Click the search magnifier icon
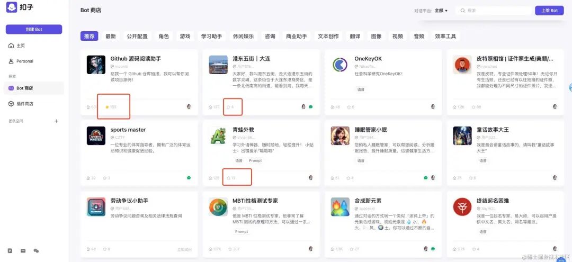Screen dimensions: 572x262 pos(463,11)
